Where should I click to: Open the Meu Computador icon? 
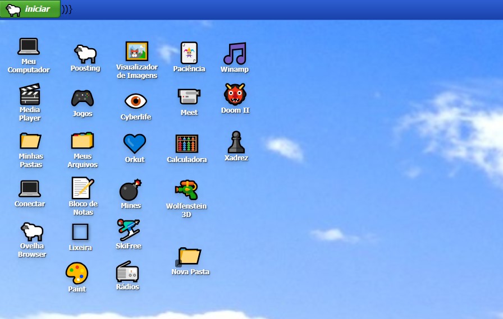[x=29, y=47]
